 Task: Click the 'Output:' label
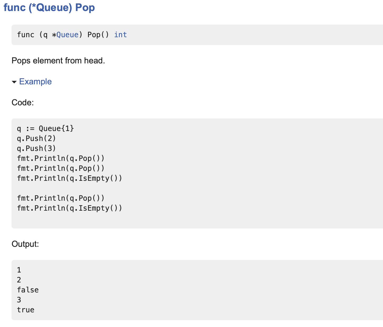coord(25,244)
